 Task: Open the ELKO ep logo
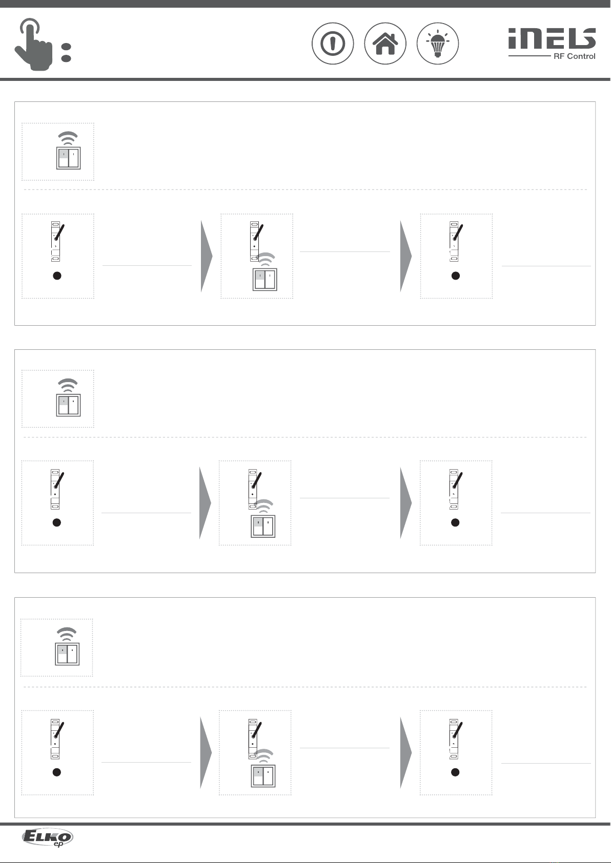47,838
